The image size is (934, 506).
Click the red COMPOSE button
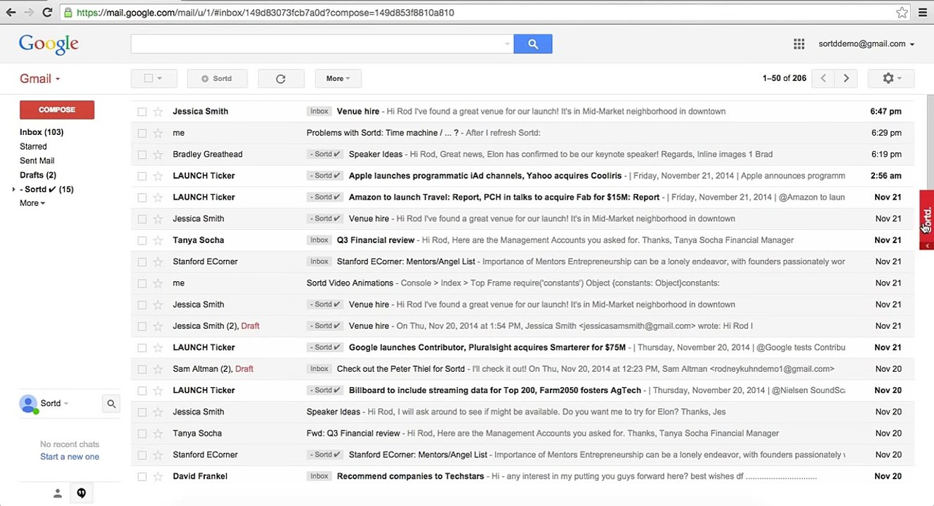[x=57, y=110]
